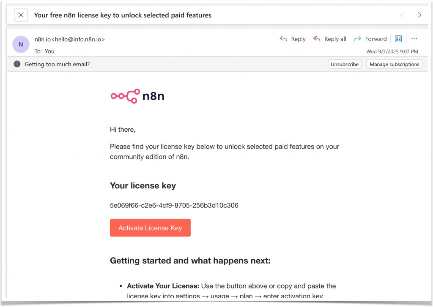Click sender address n8n.io<hello@info.n8n.io>
Screen dimensions: 433x307
coord(70,39)
